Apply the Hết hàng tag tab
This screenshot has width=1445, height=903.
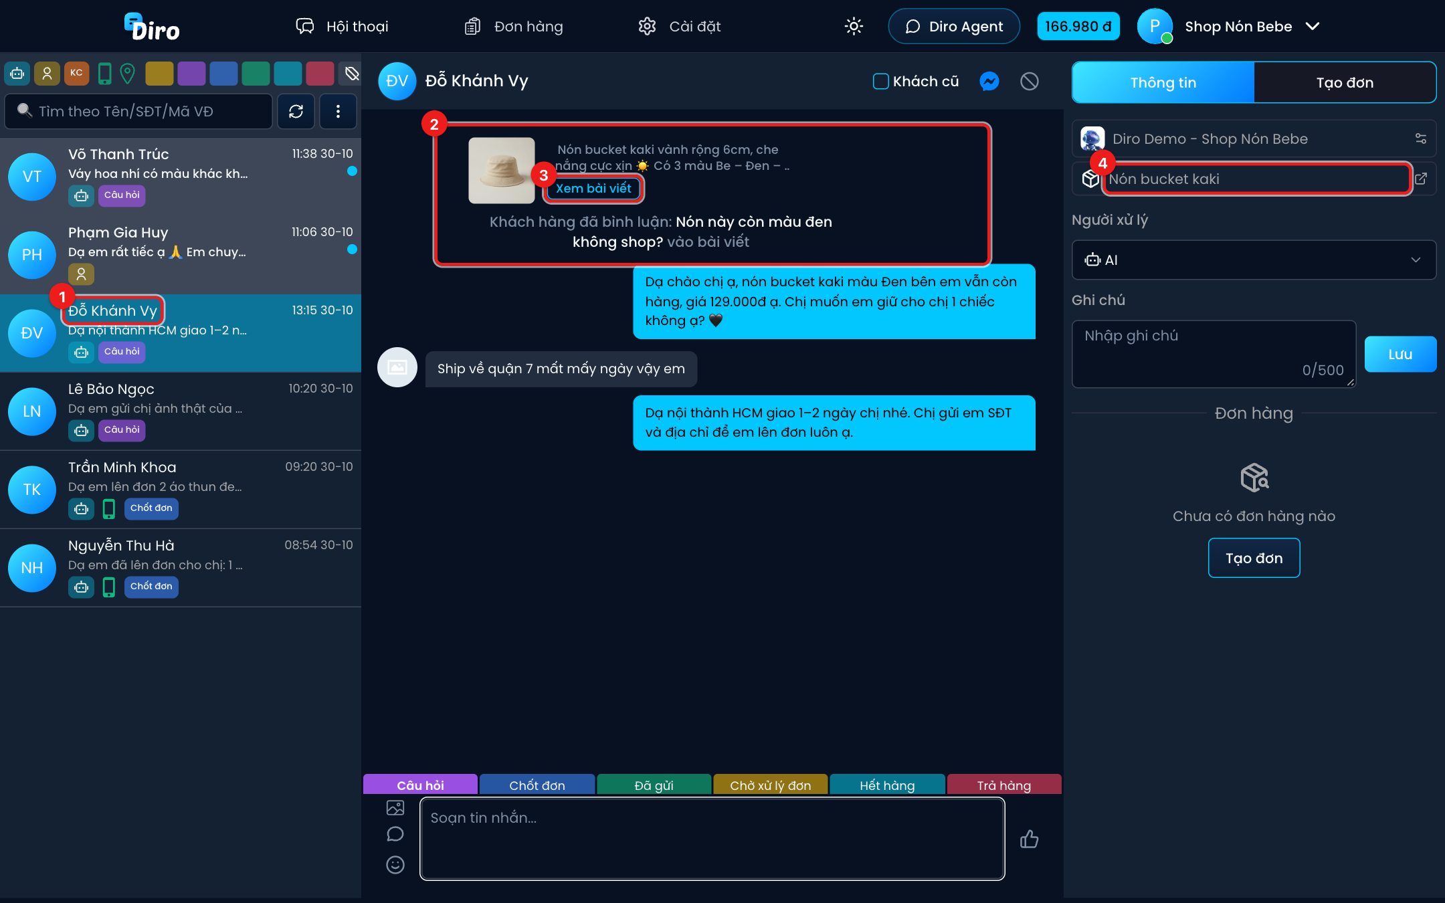point(887,785)
